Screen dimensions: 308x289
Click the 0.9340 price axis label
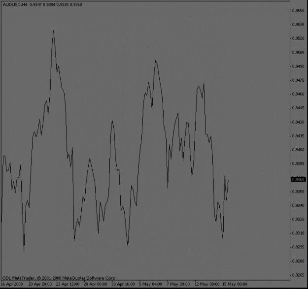(298, 206)
